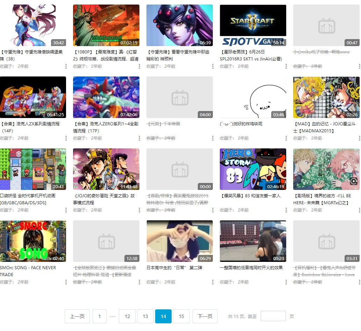Viewport: 361px width, 331px height.
Task: Open options menu for 爆笑风暴83 video
Action: (x=286, y=210)
